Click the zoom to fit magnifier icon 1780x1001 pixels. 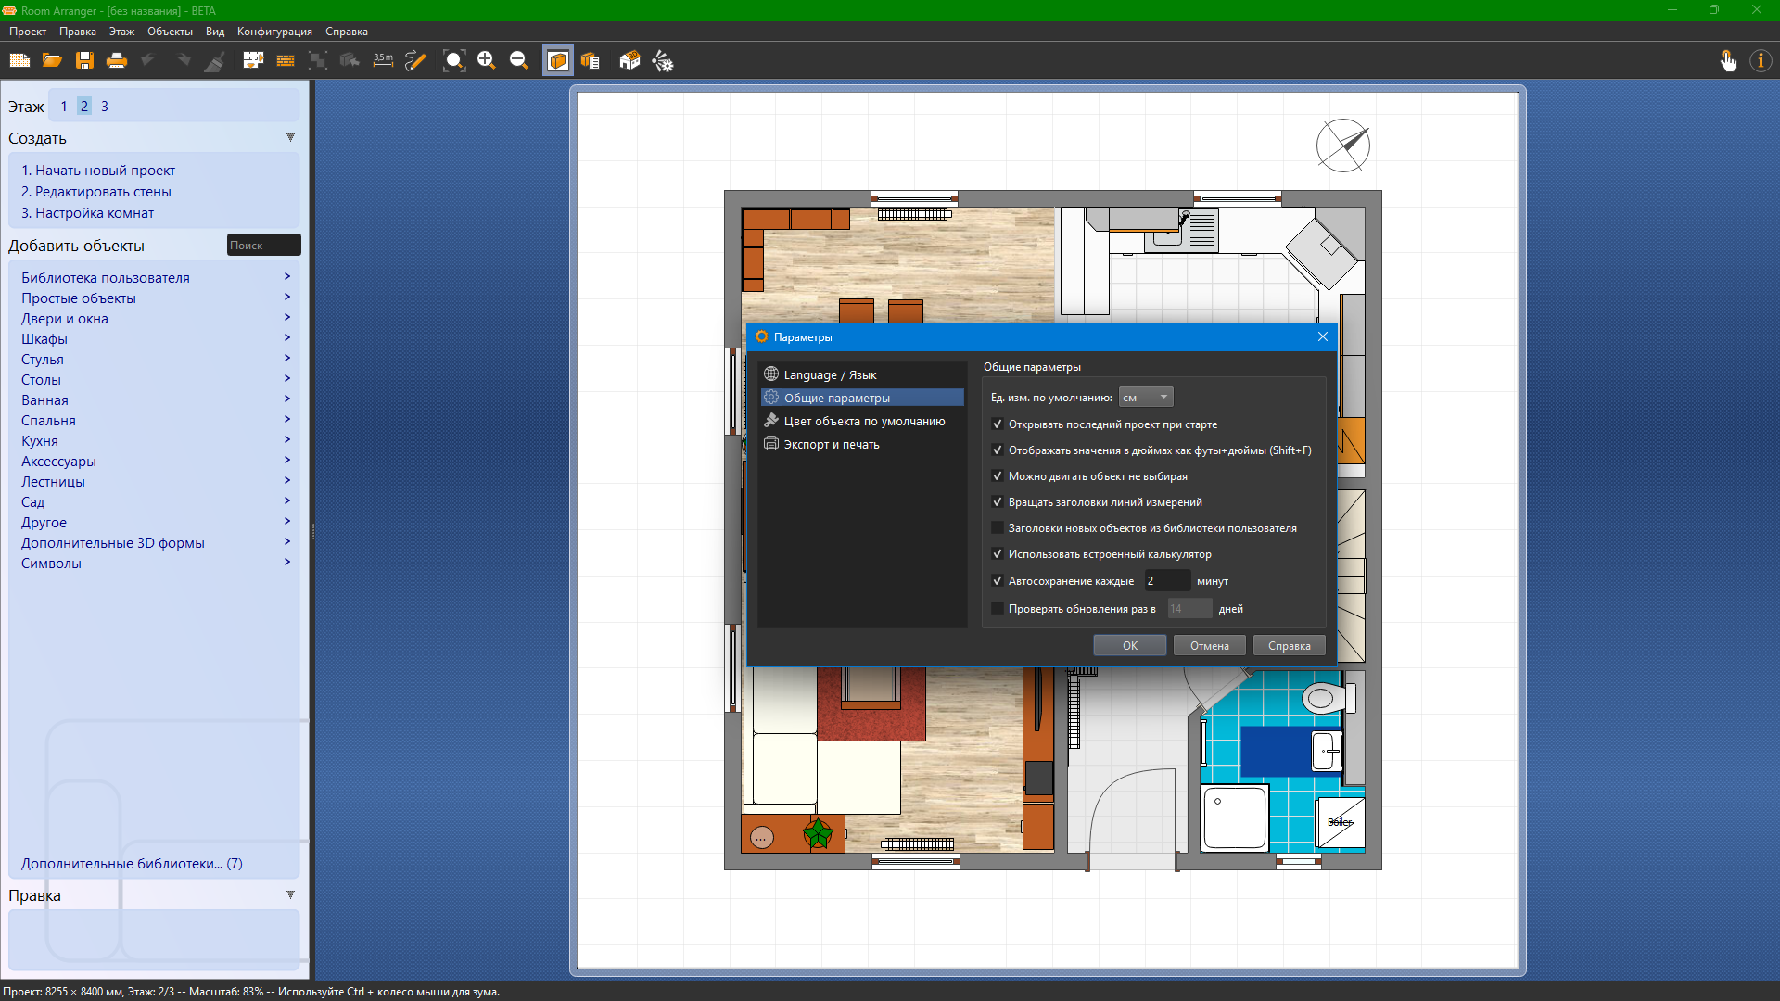pos(453,61)
